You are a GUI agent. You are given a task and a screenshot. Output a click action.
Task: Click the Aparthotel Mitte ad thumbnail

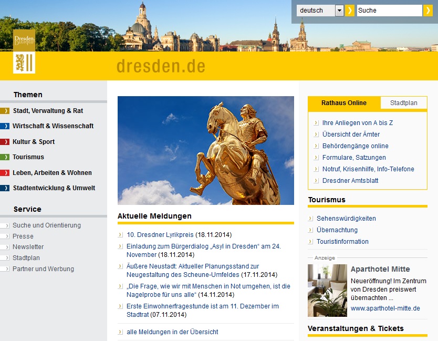tap(327, 291)
